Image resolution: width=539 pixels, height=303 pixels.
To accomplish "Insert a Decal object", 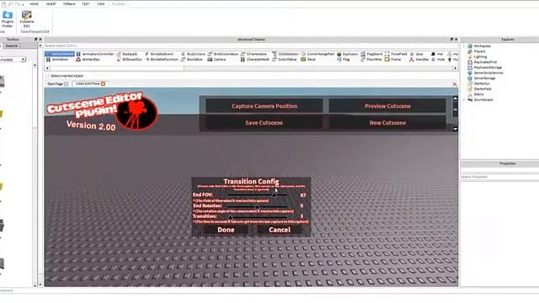I will pyautogui.click(x=308, y=60).
